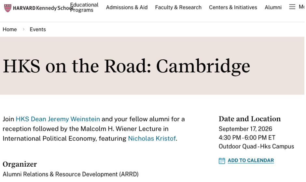Select Faculty & Research in navigation
This screenshot has height=182, width=306.
[x=178, y=7]
